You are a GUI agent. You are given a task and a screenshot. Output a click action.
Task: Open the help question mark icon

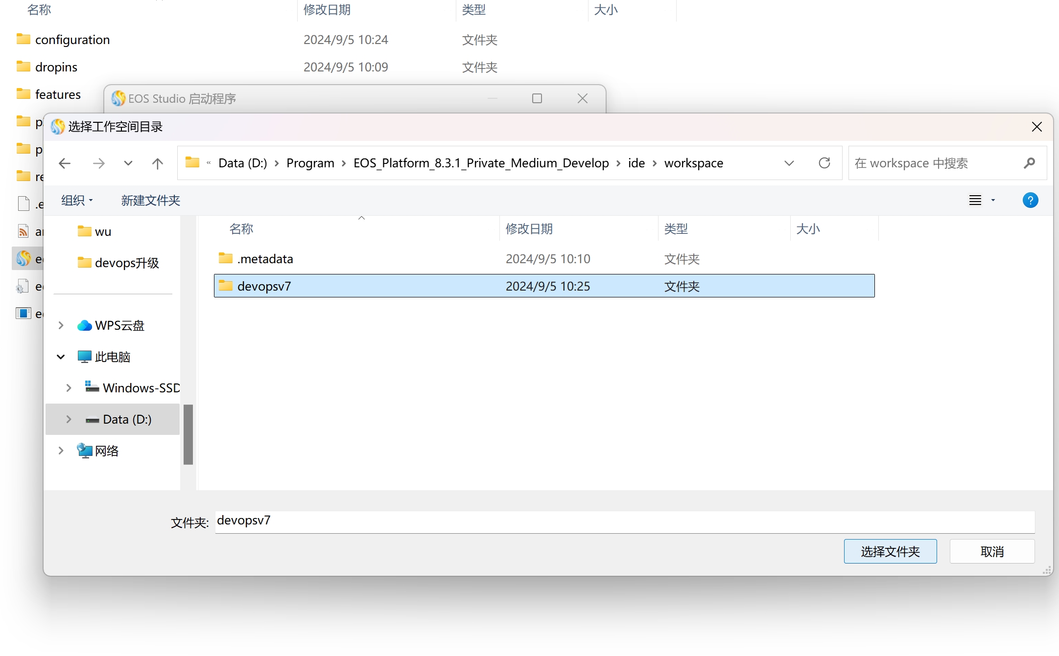pyautogui.click(x=1030, y=200)
